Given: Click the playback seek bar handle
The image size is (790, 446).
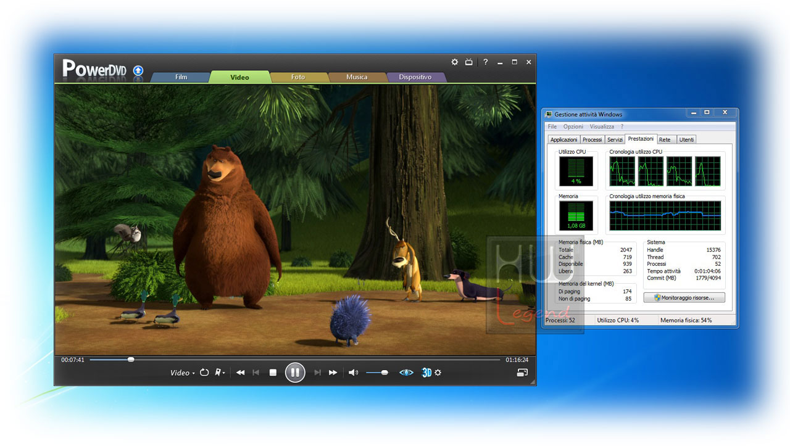Looking at the screenshot, I should (x=131, y=359).
